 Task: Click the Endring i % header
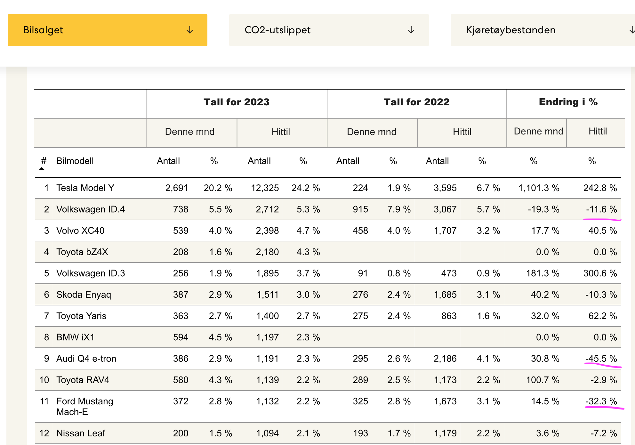point(568,102)
